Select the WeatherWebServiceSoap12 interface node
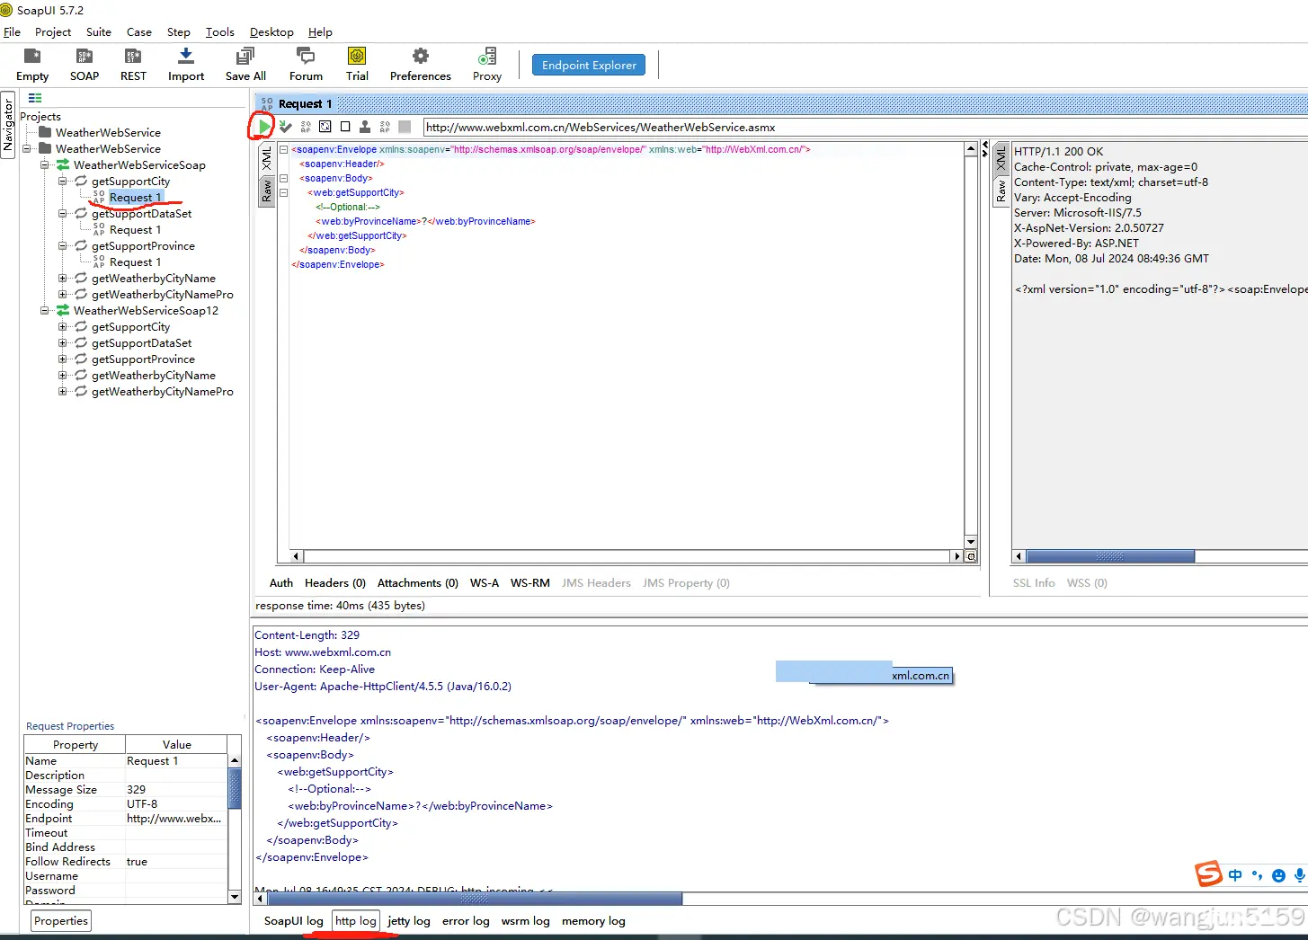Image resolution: width=1308 pixels, height=940 pixels. coord(146,310)
